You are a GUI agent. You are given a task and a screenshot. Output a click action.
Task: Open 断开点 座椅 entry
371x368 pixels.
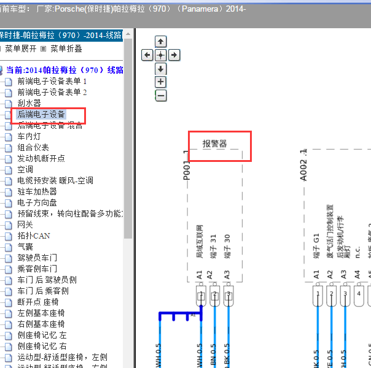tap(38, 302)
